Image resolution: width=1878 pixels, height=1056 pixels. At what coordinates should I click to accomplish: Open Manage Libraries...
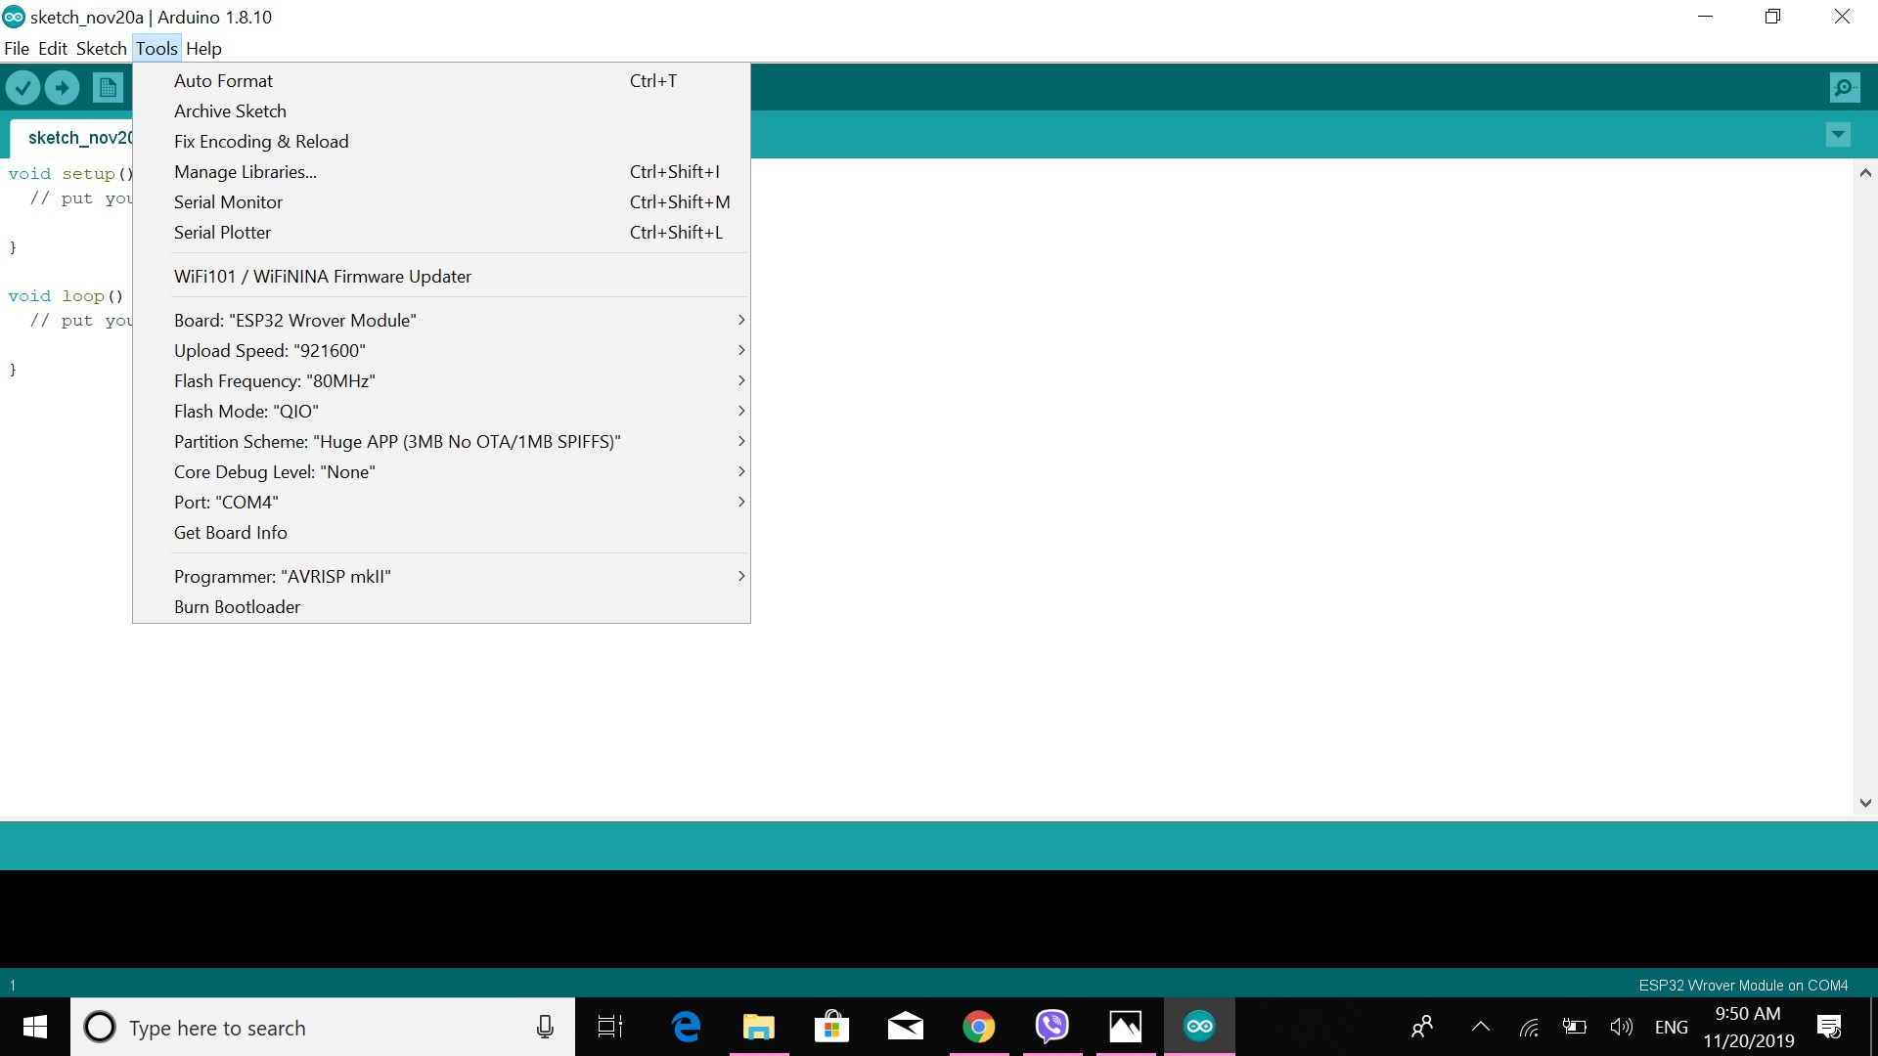(x=441, y=172)
